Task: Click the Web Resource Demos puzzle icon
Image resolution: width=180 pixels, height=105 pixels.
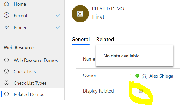Action: click(x=7, y=60)
